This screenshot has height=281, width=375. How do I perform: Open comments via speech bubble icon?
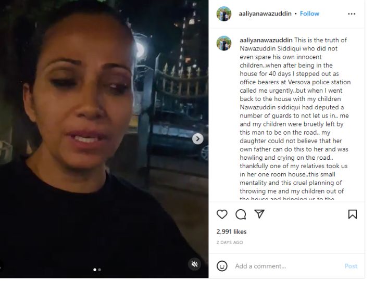tap(241, 214)
